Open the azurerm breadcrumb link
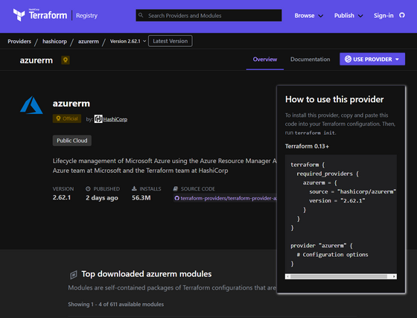Viewport: 417px width, 318px height. (x=89, y=42)
